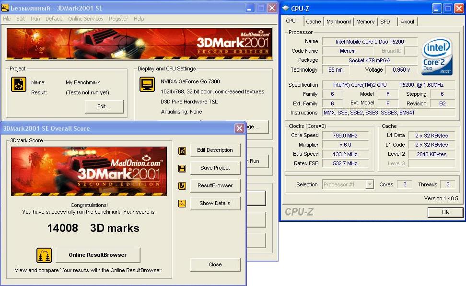The width and height of the screenshot is (466, 286).
Task: Click the Technology 65 nm field
Action: point(336,70)
